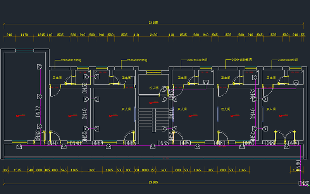Pick the 1080 dimension text
This screenshot has width=310, height=194.
coord(145,170)
